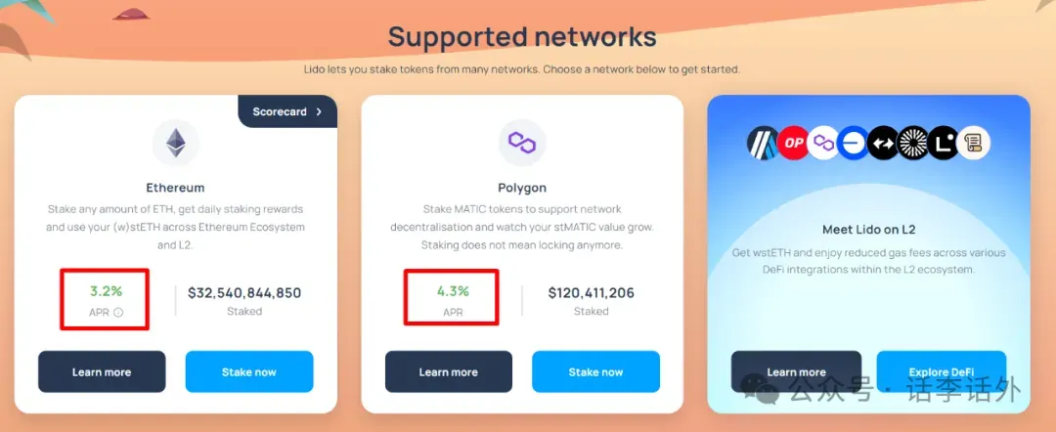The height and width of the screenshot is (432, 1056).
Task: Click the Ethereum diamond logo icon
Action: point(176,143)
